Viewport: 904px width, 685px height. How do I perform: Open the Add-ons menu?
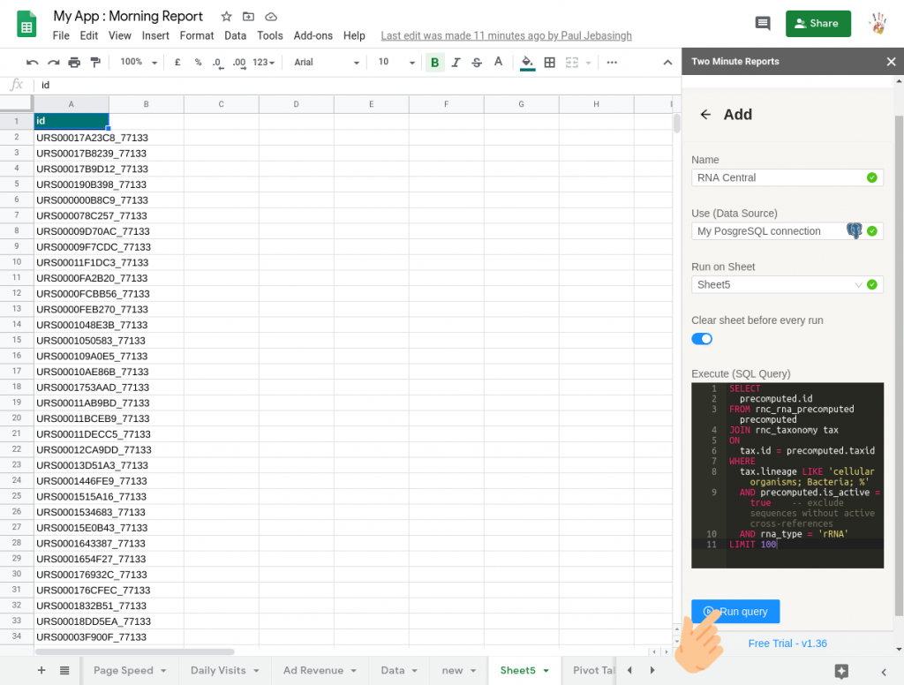tap(313, 35)
